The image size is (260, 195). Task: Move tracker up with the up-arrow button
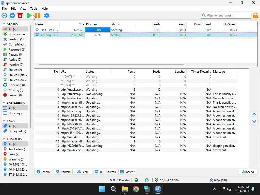click(254, 114)
